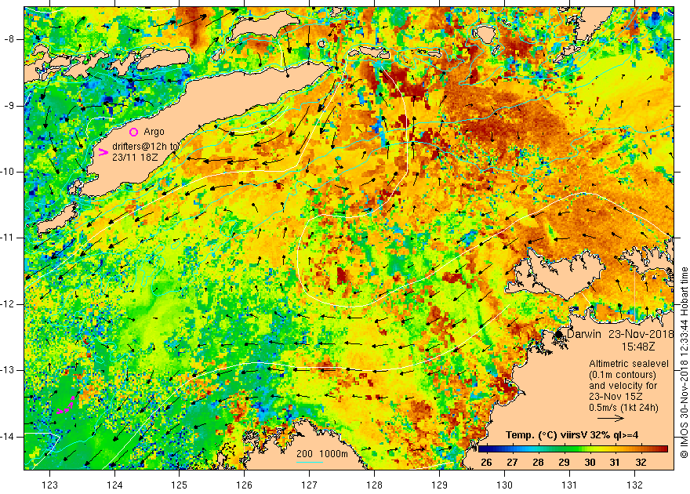Click the -8 latitude axis label
The height and width of the screenshot is (494, 690).
click(x=9, y=39)
